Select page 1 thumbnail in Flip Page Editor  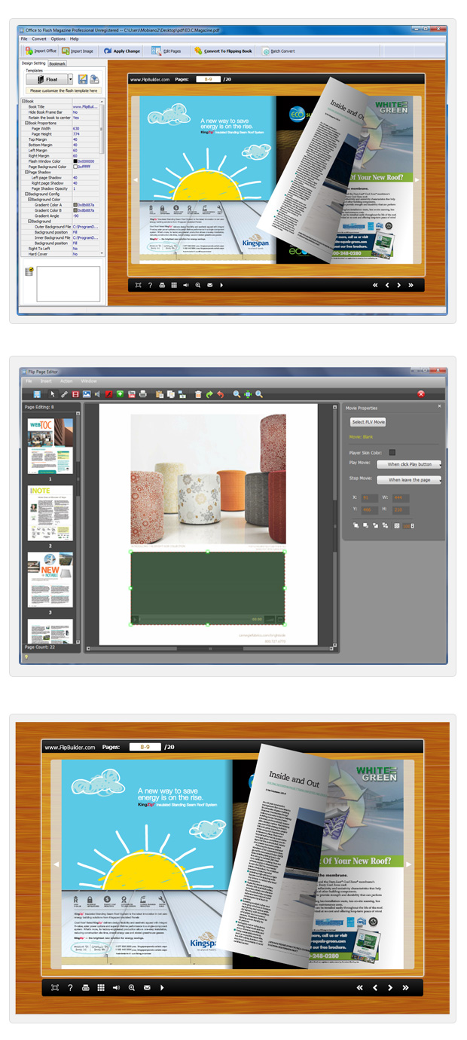50,446
